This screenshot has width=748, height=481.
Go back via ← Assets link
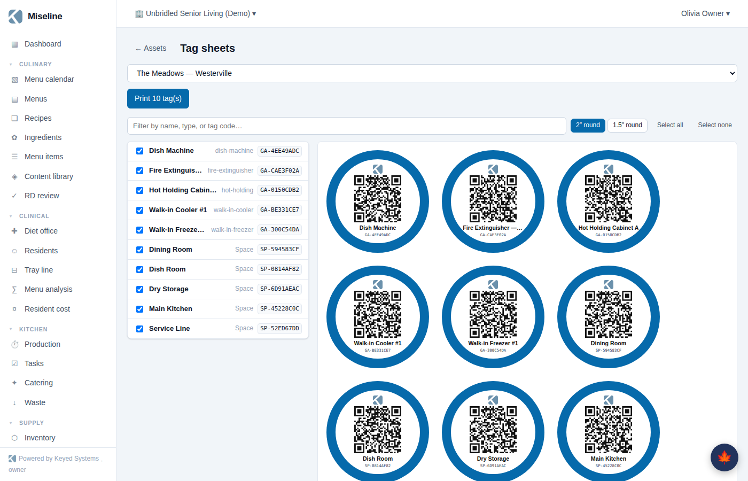(x=151, y=48)
